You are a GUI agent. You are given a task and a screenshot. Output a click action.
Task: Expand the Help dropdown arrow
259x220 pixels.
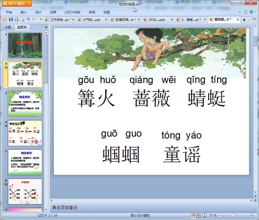click(x=255, y=12)
